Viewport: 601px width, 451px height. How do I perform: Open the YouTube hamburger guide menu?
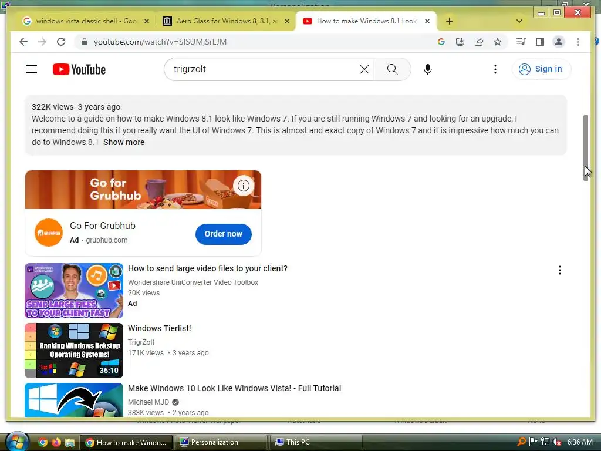(x=32, y=69)
